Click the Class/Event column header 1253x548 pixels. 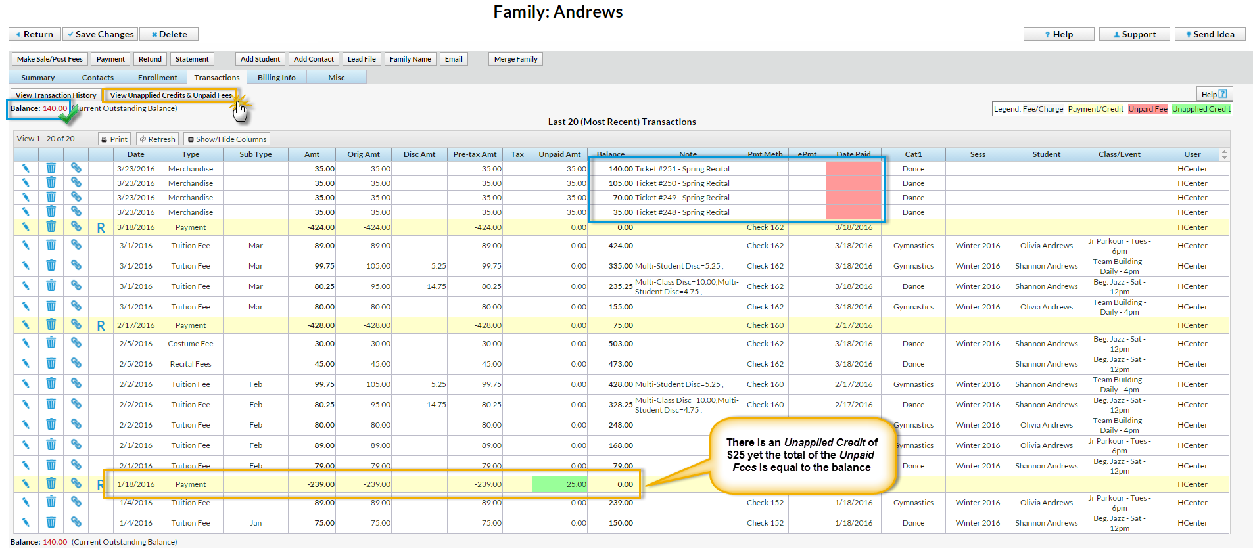point(1120,154)
